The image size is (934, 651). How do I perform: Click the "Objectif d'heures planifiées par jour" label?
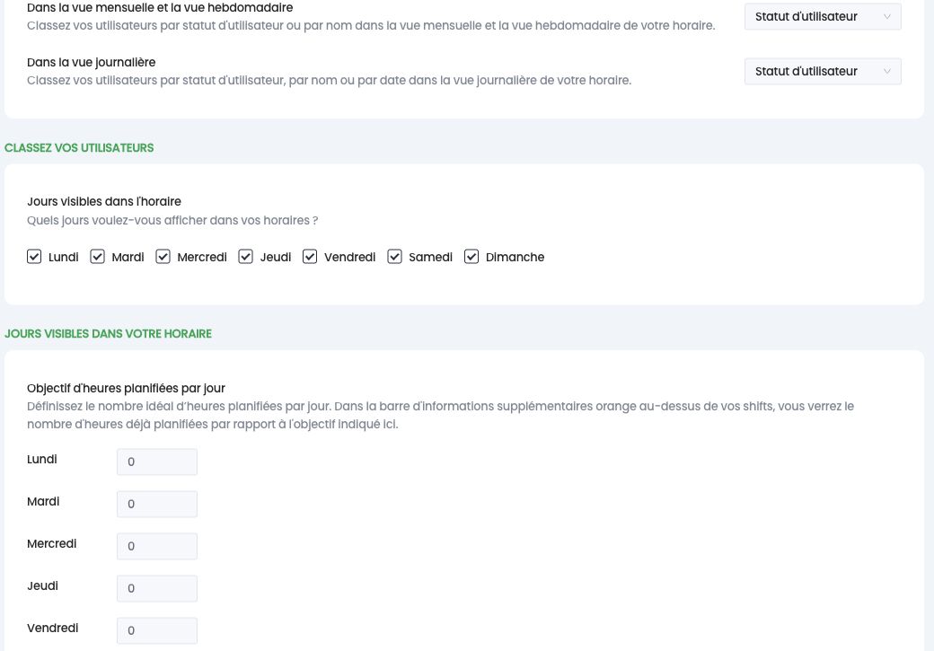tap(127, 388)
